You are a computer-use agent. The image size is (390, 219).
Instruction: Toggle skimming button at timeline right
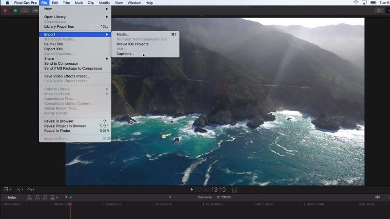coord(377,197)
